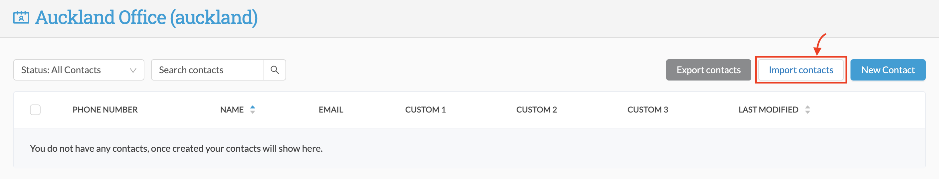Viewport: 939px width, 179px height.
Task: Click the Auckland Office (auckland) heading
Action: pos(146,18)
